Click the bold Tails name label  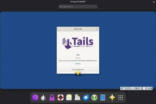[78, 55]
